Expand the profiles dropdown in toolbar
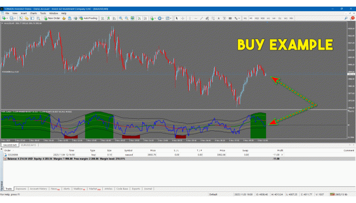The height and width of the screenshot is (203, 356). click(16, 18)
